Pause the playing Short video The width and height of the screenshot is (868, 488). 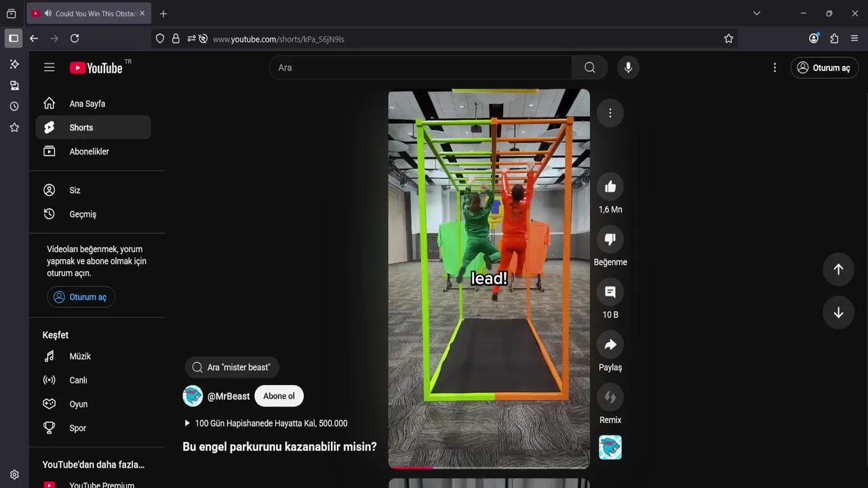(489, 279)
